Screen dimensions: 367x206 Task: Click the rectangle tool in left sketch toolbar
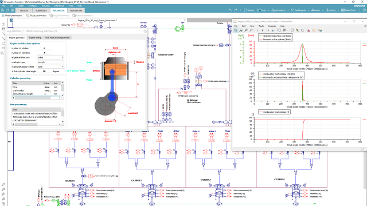[3, 43]
